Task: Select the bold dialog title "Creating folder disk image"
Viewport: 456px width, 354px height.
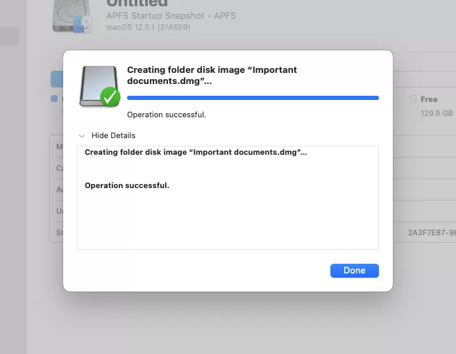Action: point(212,75)
